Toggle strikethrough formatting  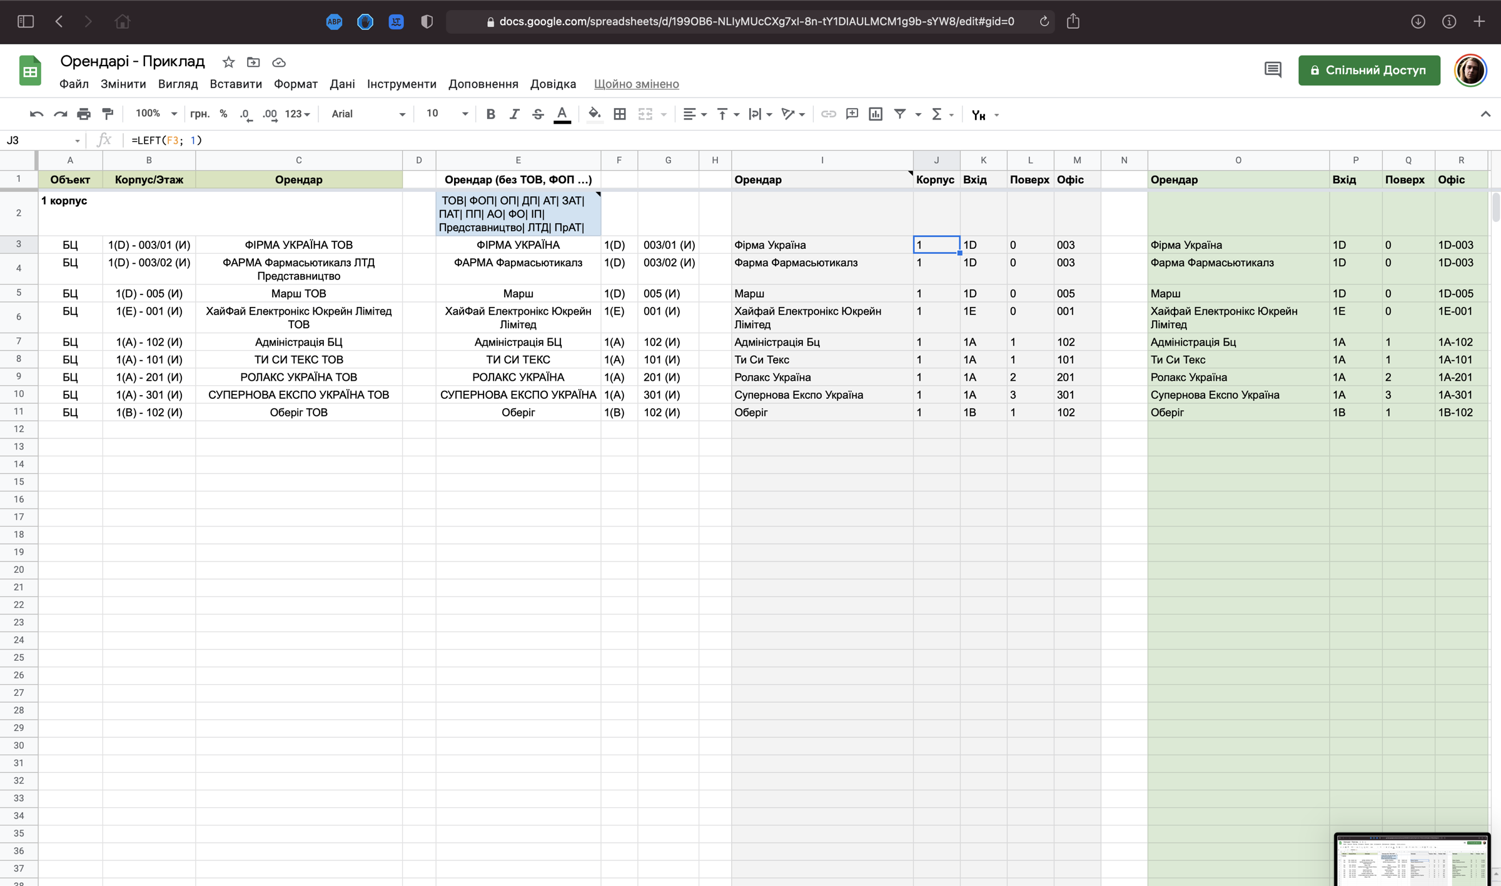tap(538, 114)
